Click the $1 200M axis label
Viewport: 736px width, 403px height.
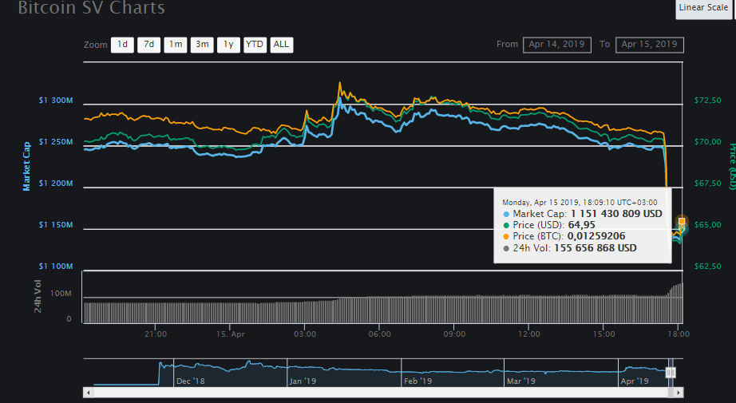56,184
